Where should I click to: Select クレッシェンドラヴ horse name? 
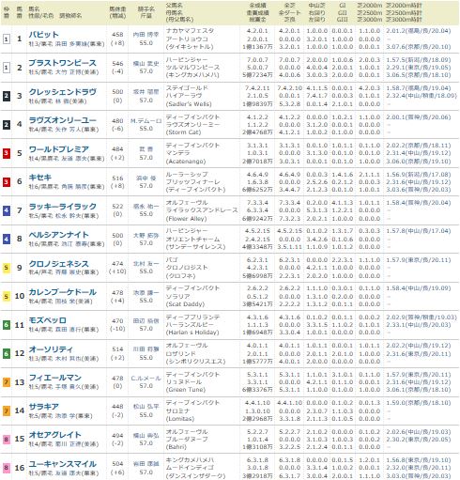tap(63, 92)
